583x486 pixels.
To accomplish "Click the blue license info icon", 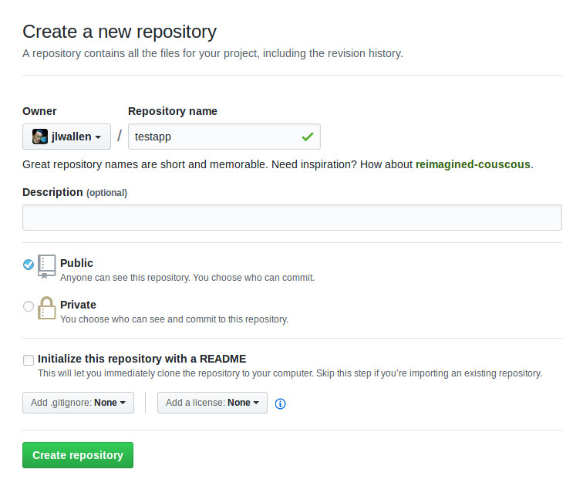I will coord(281,403).
